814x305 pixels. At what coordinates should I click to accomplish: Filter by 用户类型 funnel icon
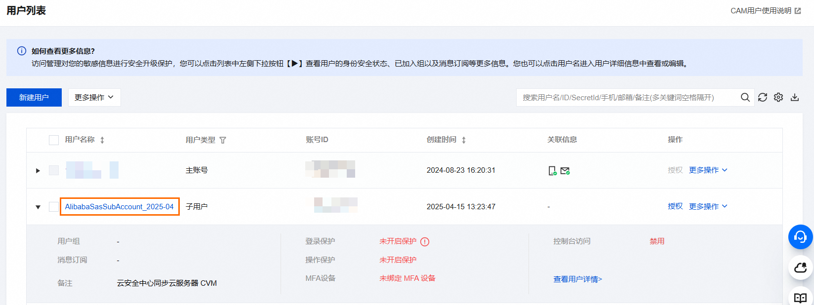click(223, 140)
